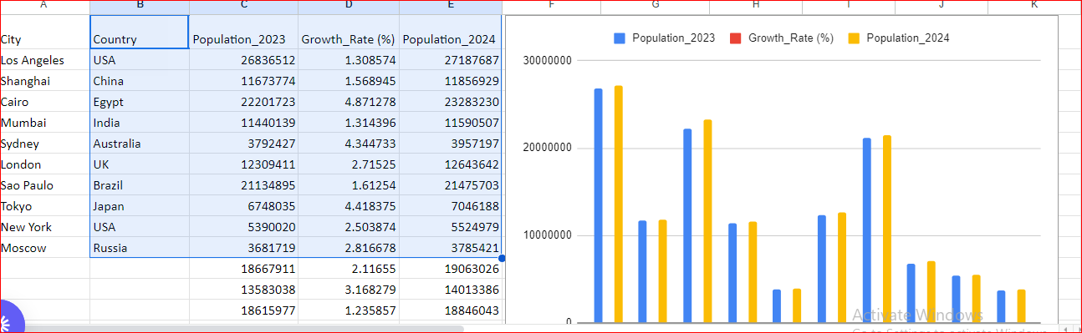Click the Japan country cell

click(139, 206)
